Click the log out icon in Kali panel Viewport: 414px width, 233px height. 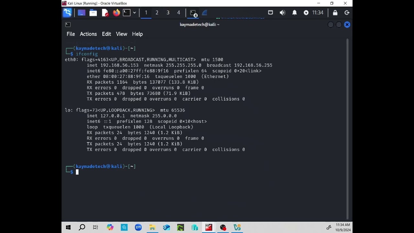pyautogui.click(x=347, y=13)
